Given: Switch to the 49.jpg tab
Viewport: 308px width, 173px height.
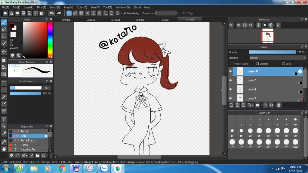Looking at the screenshot, I should 165,20.
